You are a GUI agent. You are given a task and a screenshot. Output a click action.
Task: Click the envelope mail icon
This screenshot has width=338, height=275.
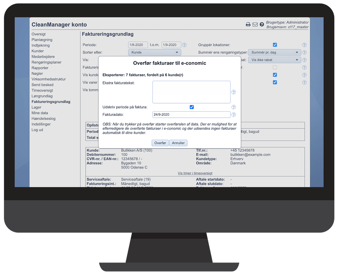click(255, 25)
